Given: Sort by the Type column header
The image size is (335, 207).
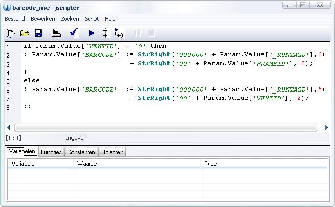Looking at the screenshot, I should 264,164.
